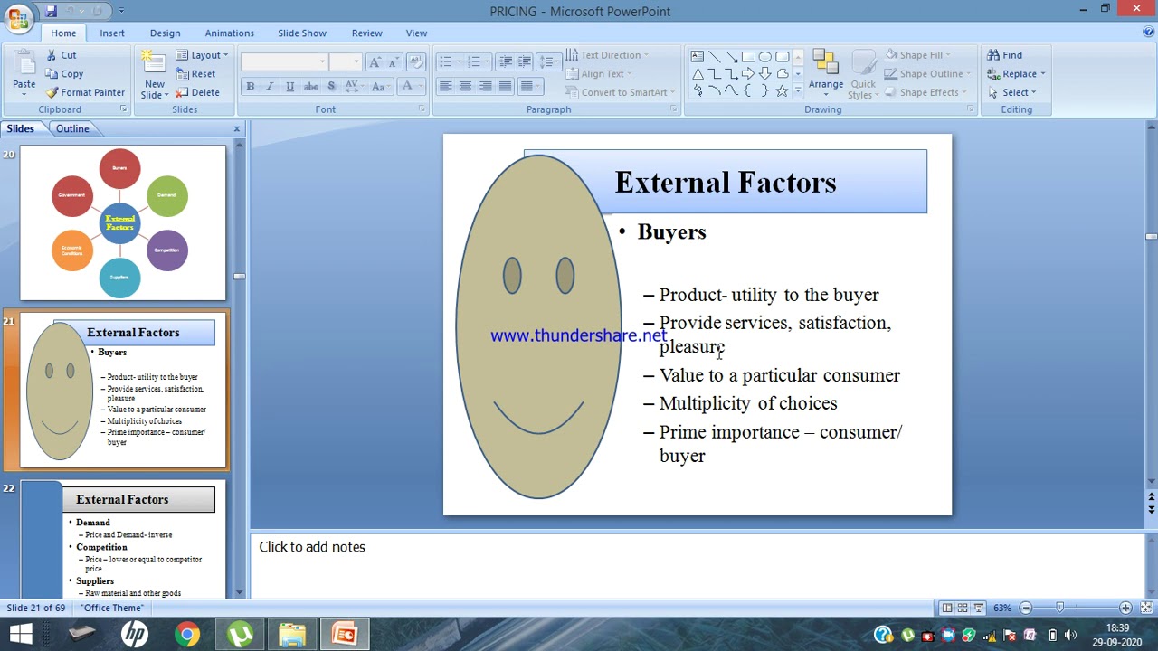Select the Text Box shape
The height and width of the screenshot is (651, 1158).
pyautogui.click(x=697, y=56)
